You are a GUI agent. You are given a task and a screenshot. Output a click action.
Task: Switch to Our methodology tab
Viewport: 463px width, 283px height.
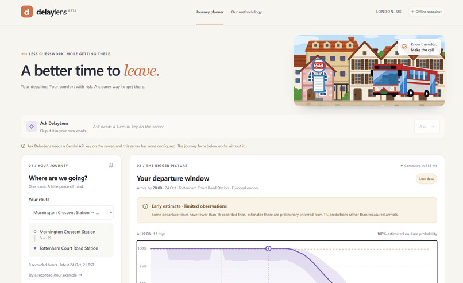pyautogui.click(x=246, y=12)
